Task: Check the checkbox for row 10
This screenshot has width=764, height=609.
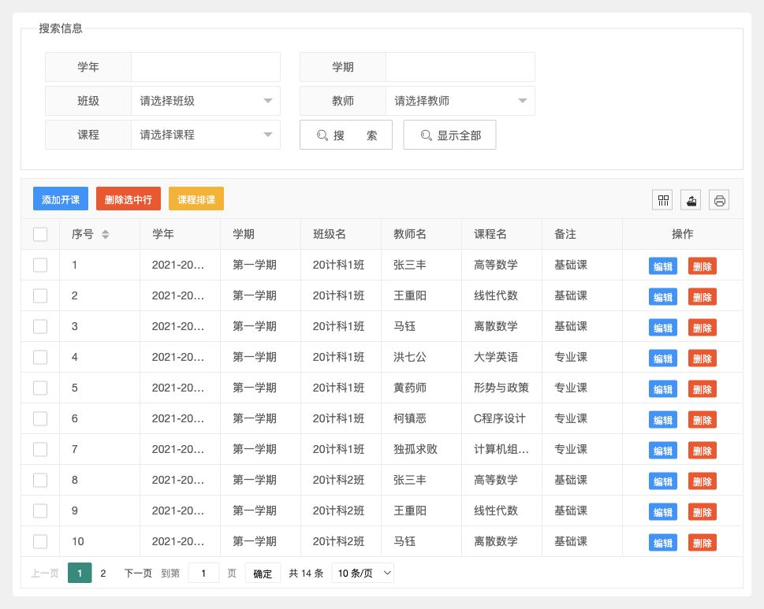Action: tap(40, 541)
